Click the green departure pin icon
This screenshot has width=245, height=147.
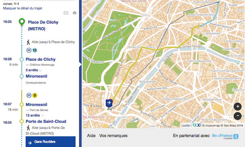click(x=22, y=22)
